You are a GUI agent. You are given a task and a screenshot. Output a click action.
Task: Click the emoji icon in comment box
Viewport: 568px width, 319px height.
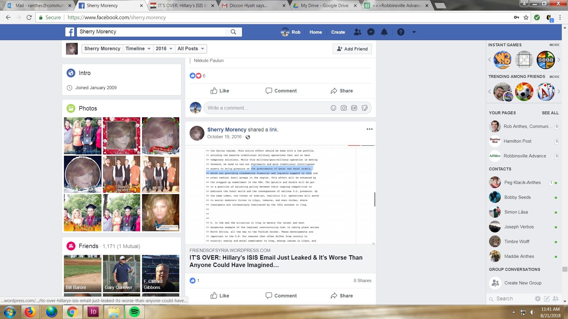[333, 108]
